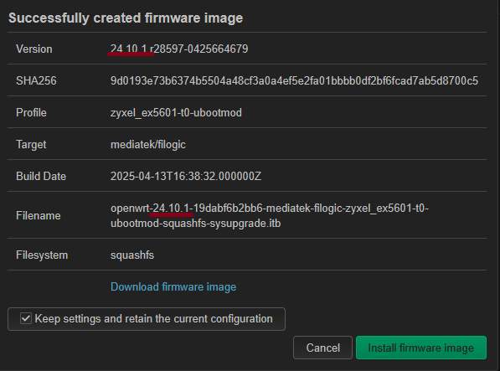The image size is (500, 371).
Task: Click the SHA256 row label
Action: pyautogui.click(x=36, y=80)
